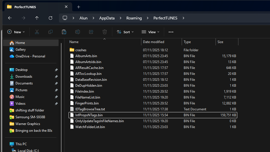This screenshot has height=152, width=270.
Task: Sort files by Date modified column
Action: 153,42
